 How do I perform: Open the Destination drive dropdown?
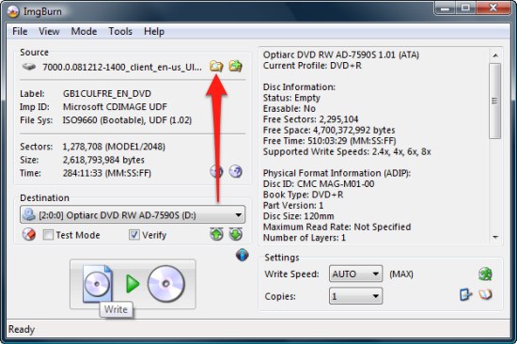pyautogui.click(x=133, y=215)
